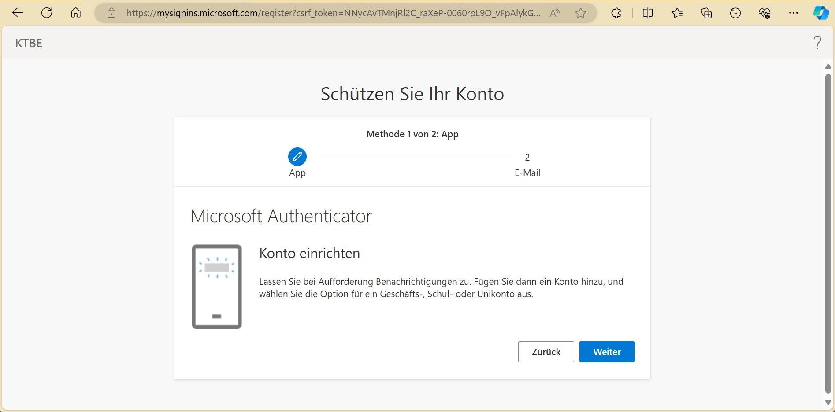
Task: Open the Collections panel
Action: click(x=706, y=13)
